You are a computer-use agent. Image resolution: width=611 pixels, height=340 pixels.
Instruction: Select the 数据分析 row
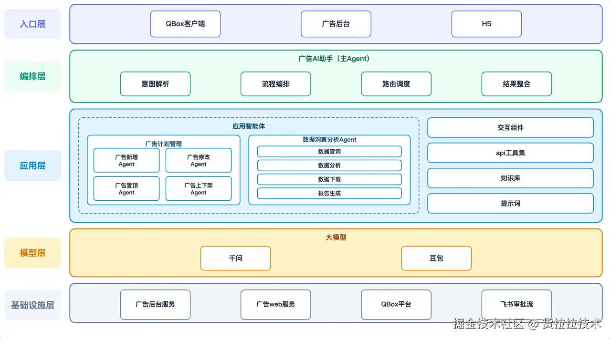point(329,165)
